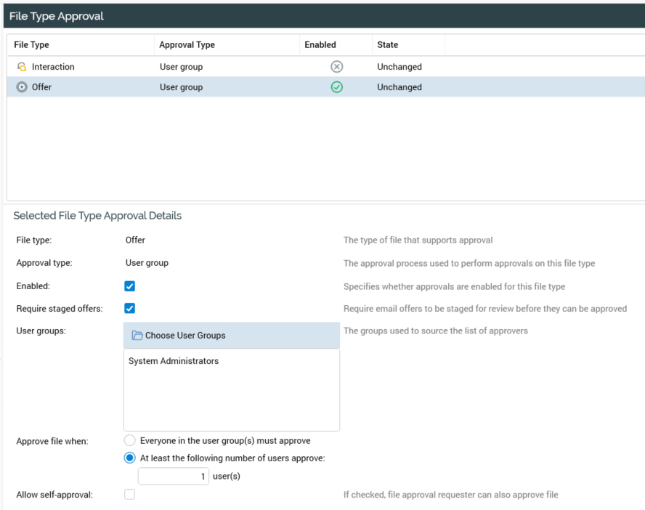Click the Enabled column header
Screen dimensions: 645x510
tap(320, 45)
